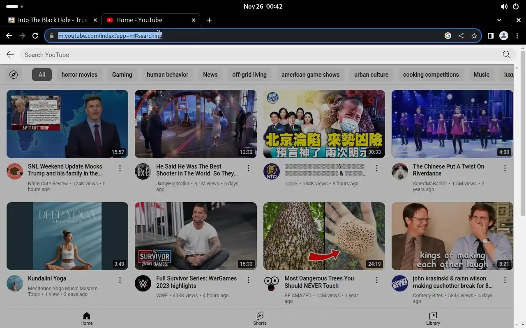Reload the YouTube page

[x=35, y=36]
